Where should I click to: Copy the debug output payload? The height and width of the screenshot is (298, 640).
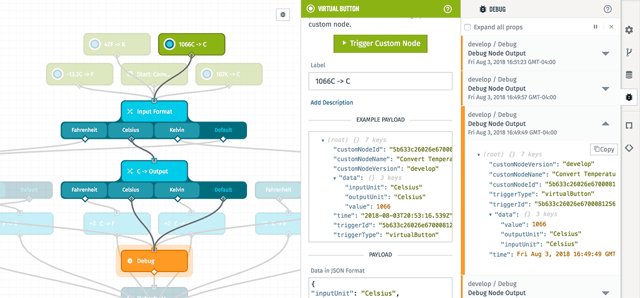click(x=604, y=149)
